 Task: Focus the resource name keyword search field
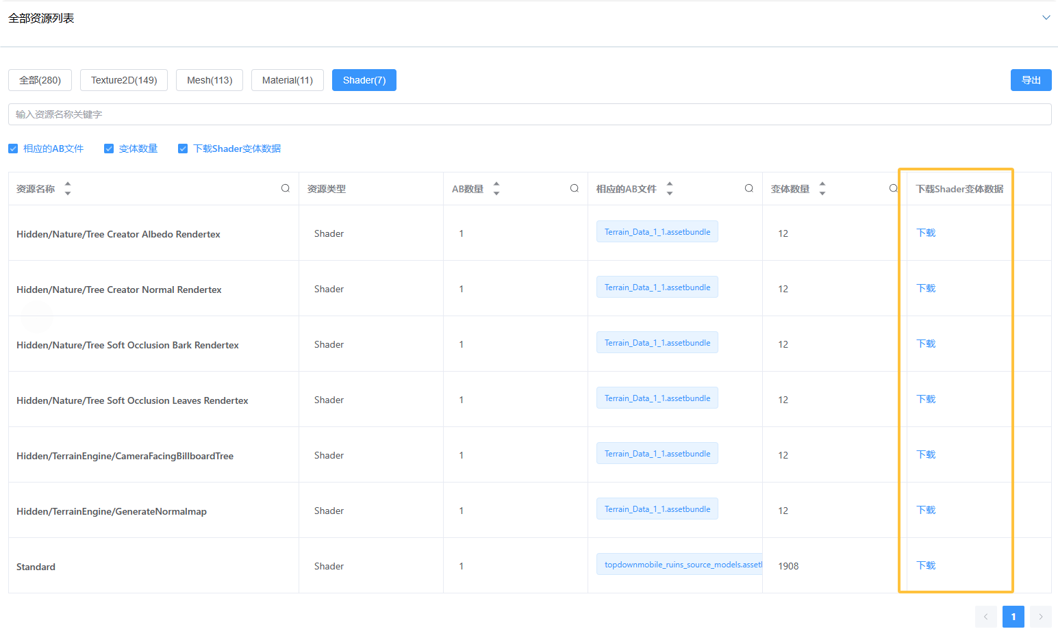529,114
